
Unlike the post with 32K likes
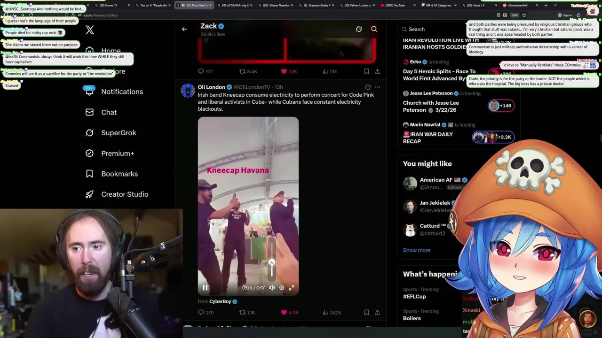[284, 71]
